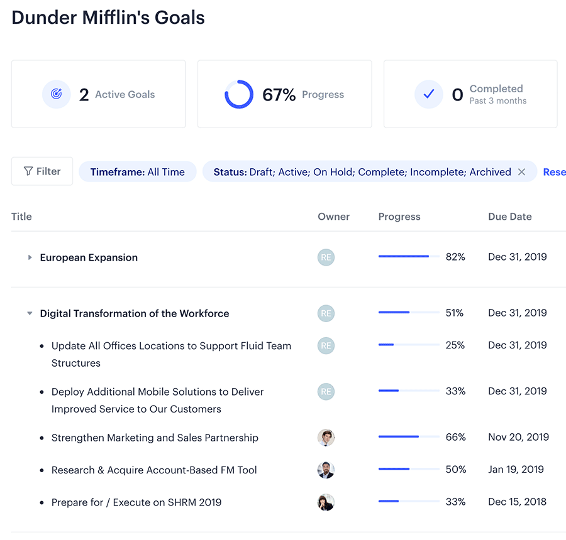
Task: Open Strengthen Marketing and Sales Partnership sub-goal
Action: pos(155,438)
